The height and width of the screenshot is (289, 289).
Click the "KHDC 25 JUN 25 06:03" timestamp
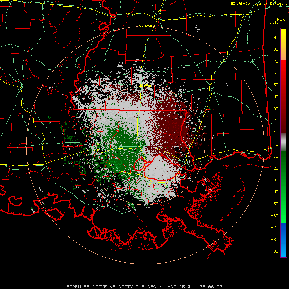click(x=194, y=287)
